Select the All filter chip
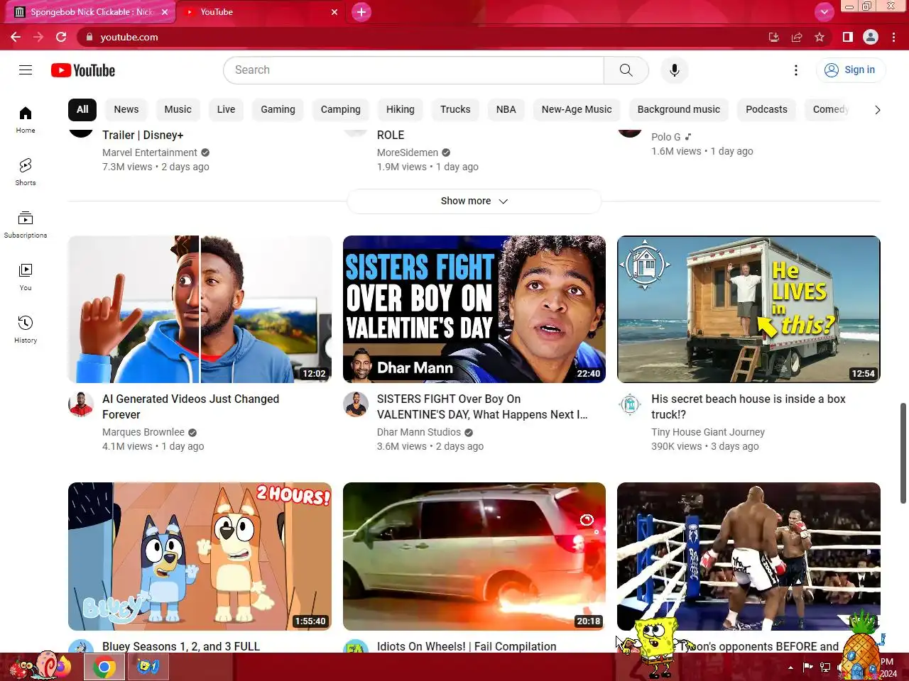Screen dimensions: 909x681 click(82, 109)
